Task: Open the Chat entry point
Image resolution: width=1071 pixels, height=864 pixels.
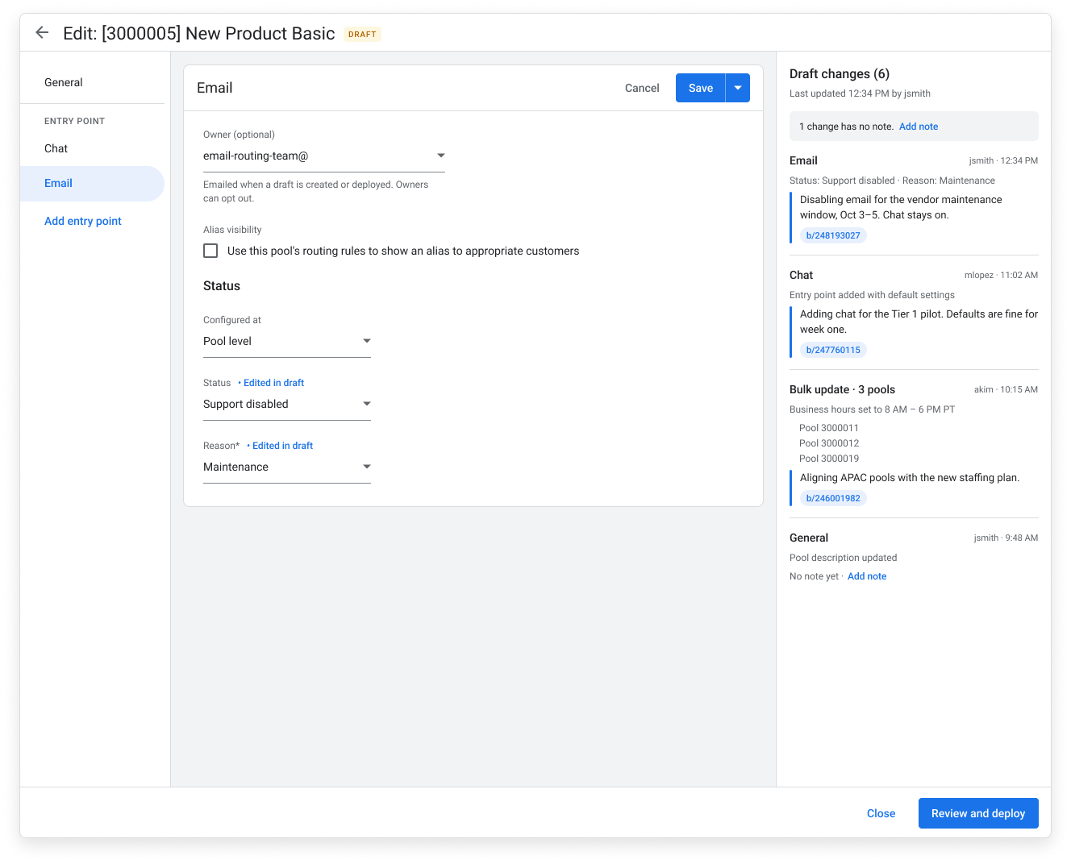Action: tap(56, 148)
